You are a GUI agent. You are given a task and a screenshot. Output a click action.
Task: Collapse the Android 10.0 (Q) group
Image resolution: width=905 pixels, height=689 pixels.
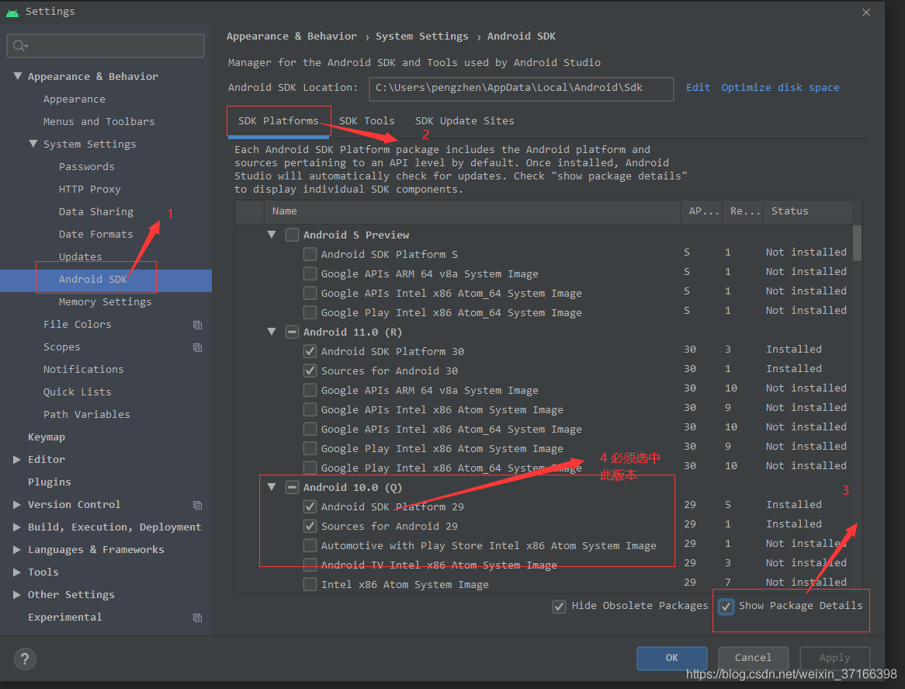click(x=272, y=488)
